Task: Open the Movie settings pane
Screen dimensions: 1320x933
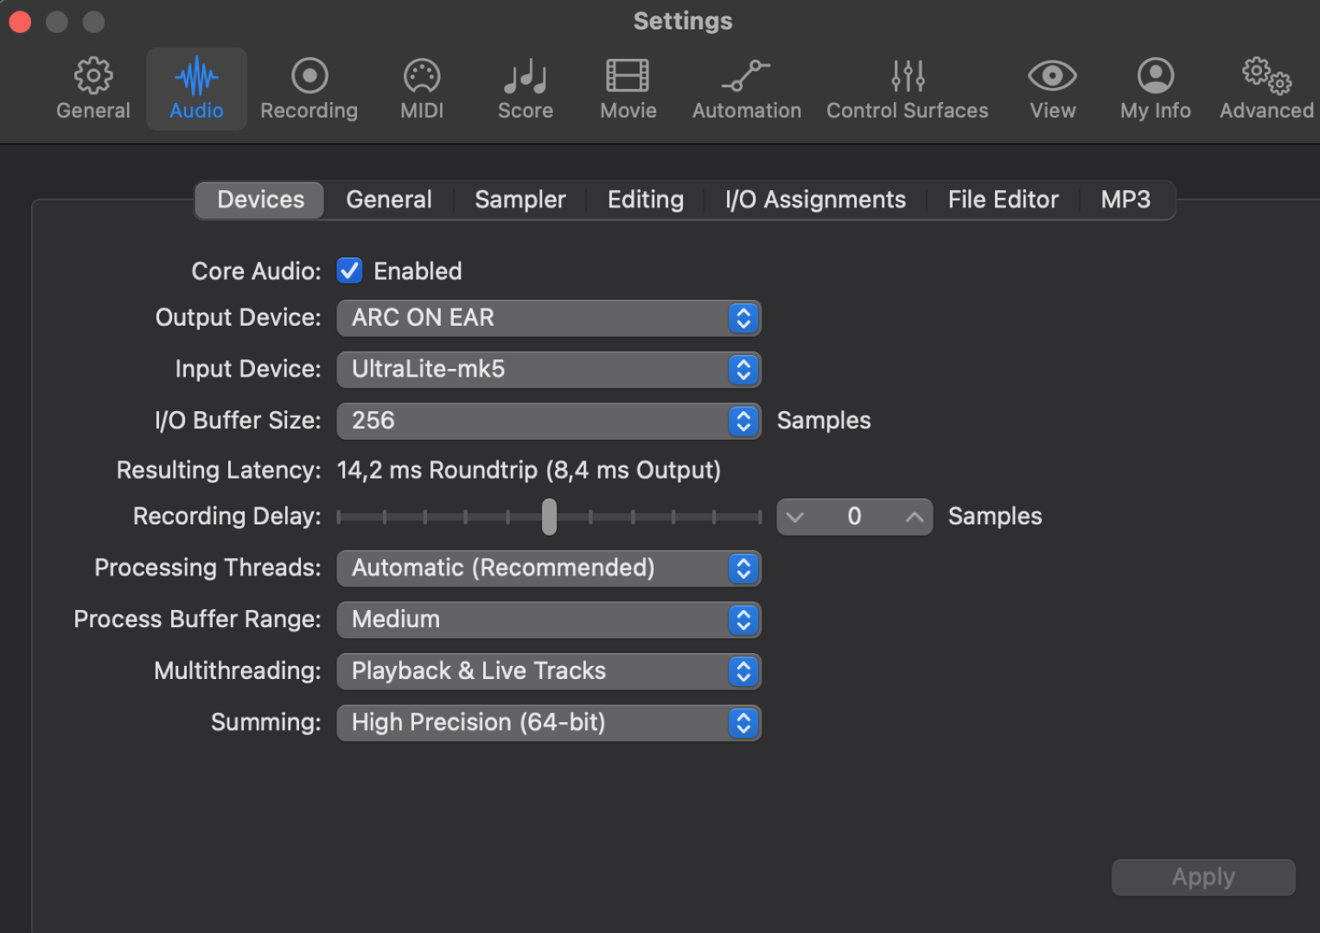Action: (x=628, y=89)
